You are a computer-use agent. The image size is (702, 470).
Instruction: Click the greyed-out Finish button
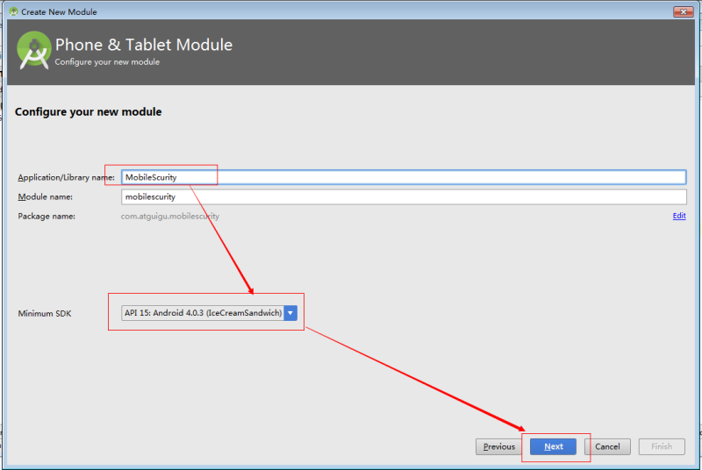pyautogui.click(x=662, y=446)
